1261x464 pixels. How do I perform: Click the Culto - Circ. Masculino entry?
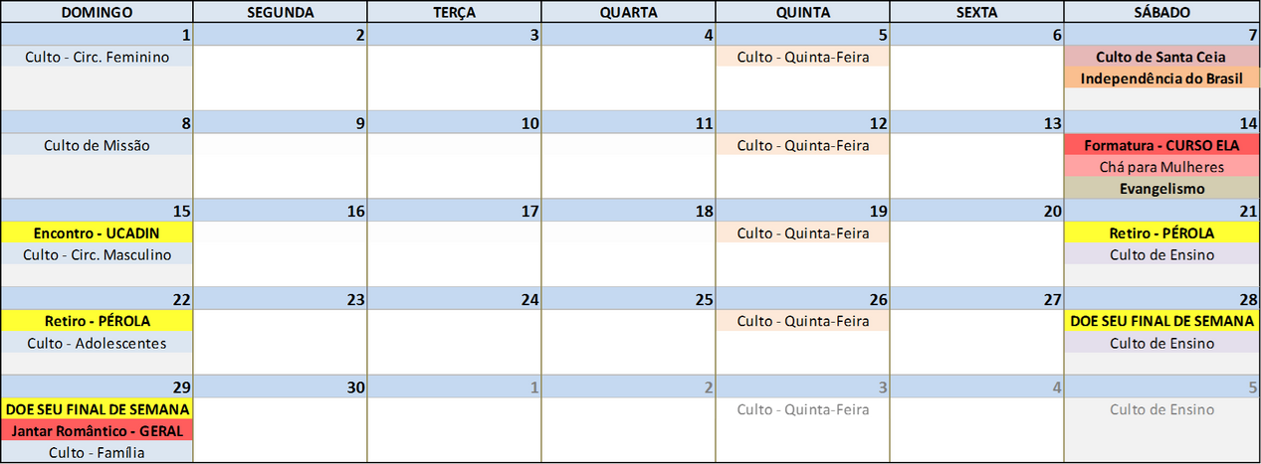pos(97,254)
